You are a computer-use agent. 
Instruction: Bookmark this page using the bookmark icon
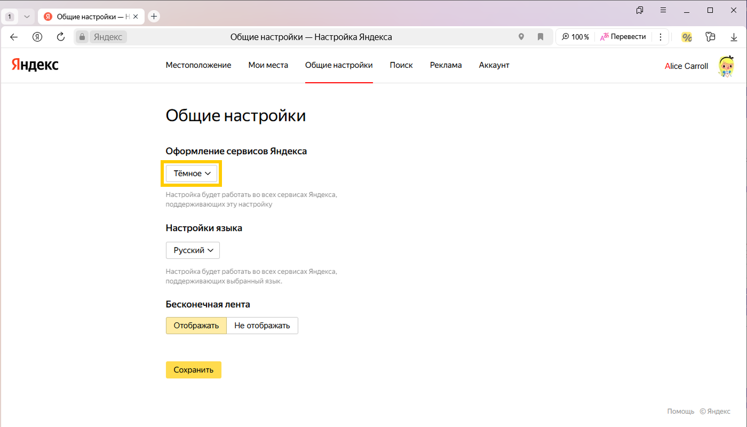pos(541,37)
